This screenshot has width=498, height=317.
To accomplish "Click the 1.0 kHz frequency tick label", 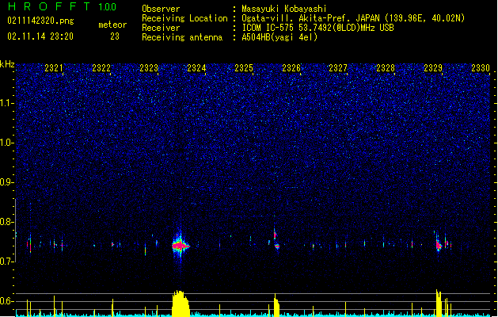I will coord(6,143).
